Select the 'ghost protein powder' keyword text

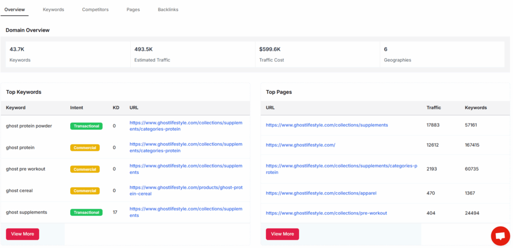pyautogui.click(x=29, y=126)
